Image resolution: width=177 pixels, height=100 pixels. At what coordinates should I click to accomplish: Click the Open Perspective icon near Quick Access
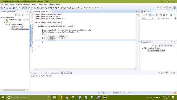(x=170, y=8)
